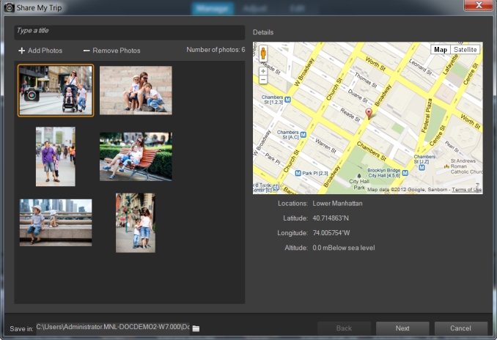
Task: Click the red location pin on map
Action: 368,114
